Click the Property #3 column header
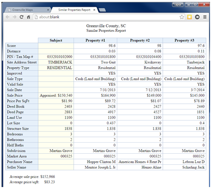The image size is (212, 188). coord(184,40)
